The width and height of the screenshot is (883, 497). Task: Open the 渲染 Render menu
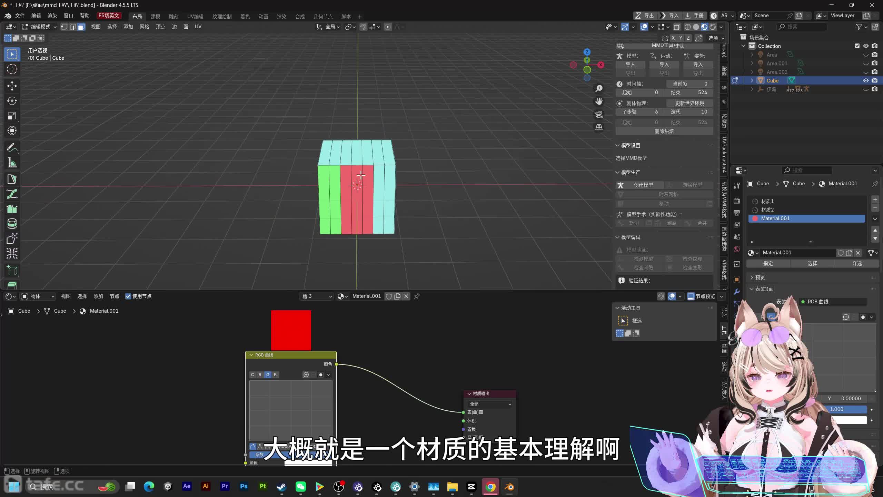[52, 16]
